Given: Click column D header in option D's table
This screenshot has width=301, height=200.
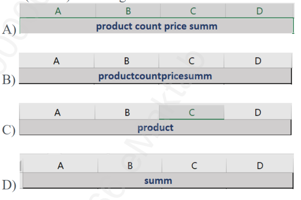Looking at the screenshot, I should [x=260, y=166].
